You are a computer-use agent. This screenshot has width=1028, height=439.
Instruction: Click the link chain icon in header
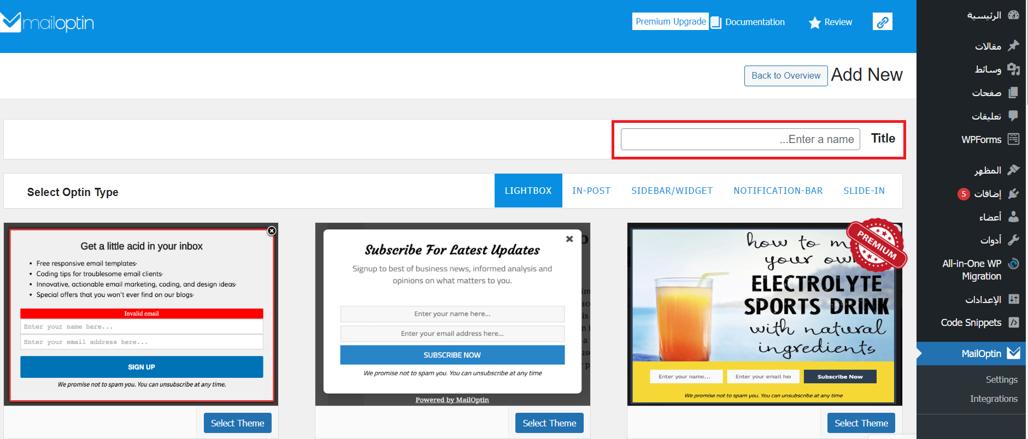882,22
